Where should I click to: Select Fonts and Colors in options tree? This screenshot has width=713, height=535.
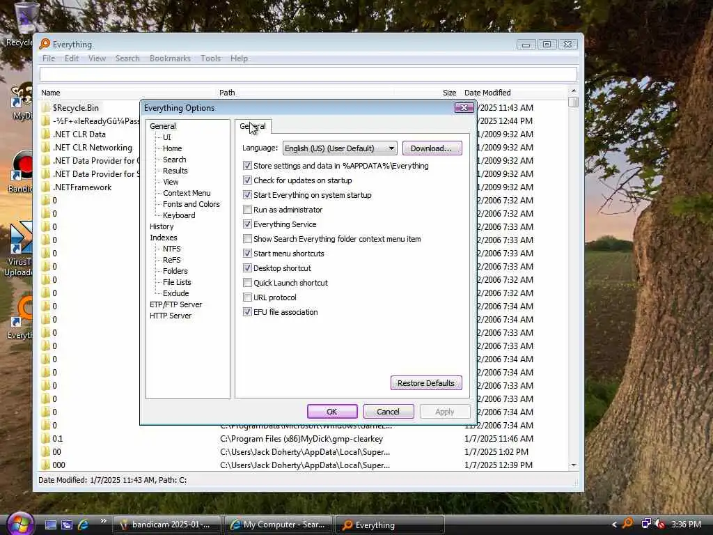191,204
